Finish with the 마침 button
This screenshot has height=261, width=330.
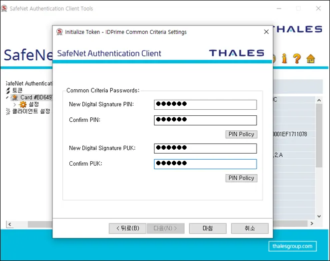[x=208, y=229]
